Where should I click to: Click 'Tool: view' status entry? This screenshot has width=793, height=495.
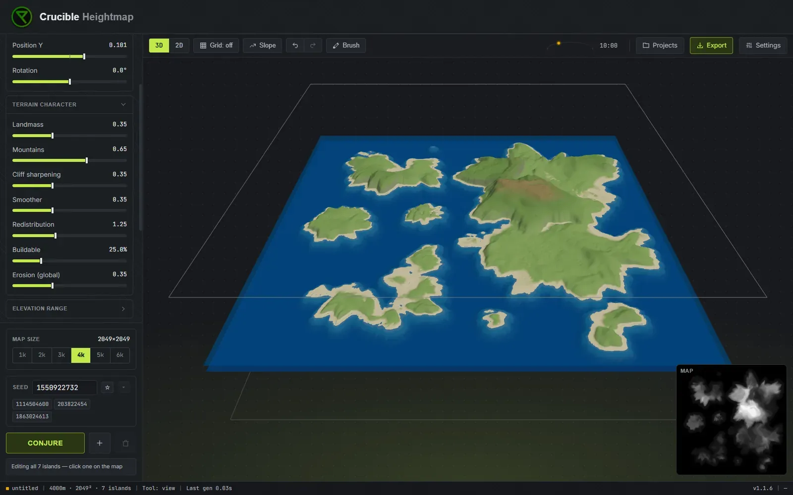(x=159, y=488)
